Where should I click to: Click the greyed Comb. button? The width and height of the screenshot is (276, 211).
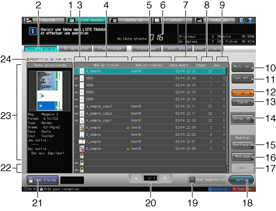point(242,168)
